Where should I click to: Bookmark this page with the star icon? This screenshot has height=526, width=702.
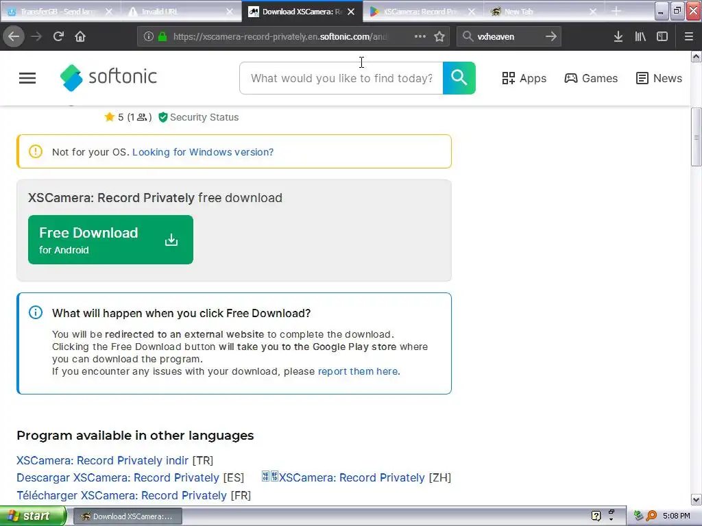[x=439, y=36]
